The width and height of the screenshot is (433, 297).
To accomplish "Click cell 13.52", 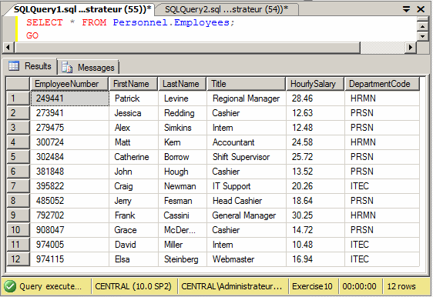I will [315, 172].
